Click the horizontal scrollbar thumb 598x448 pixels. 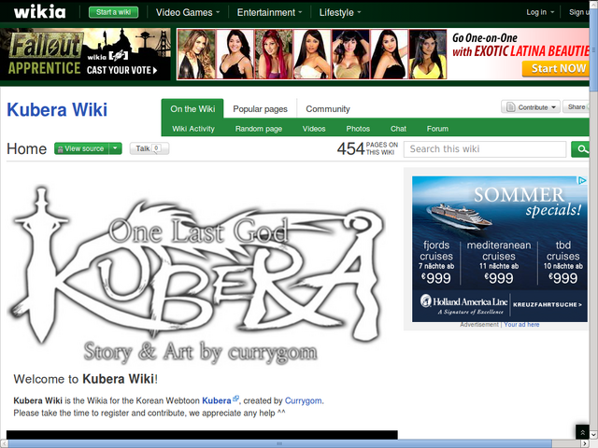[x=280, y=444]
